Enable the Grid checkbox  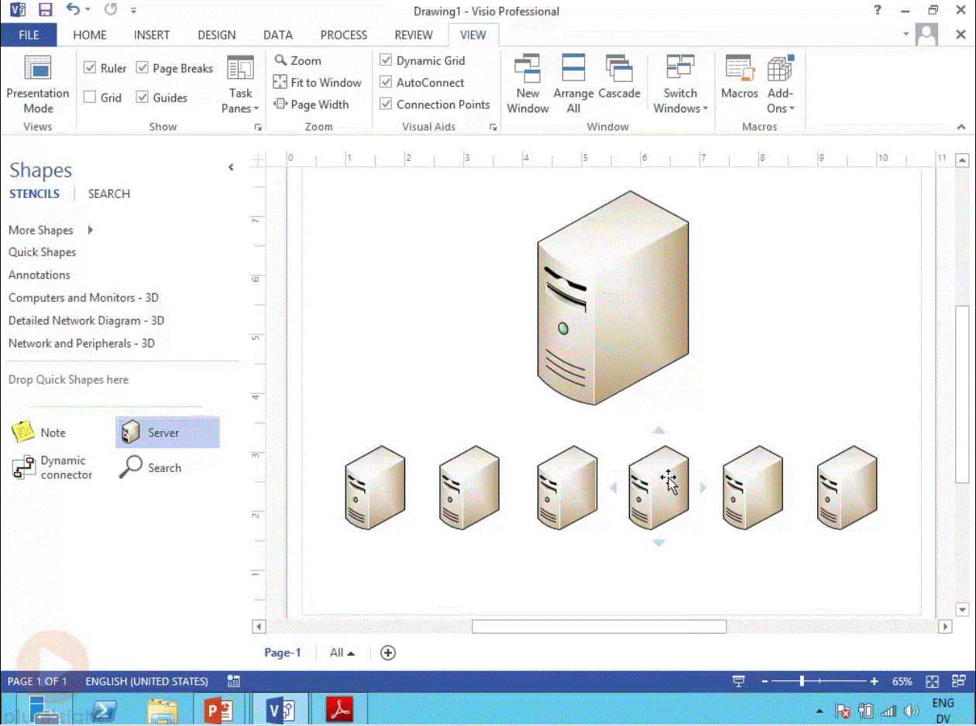pos(90,98)
